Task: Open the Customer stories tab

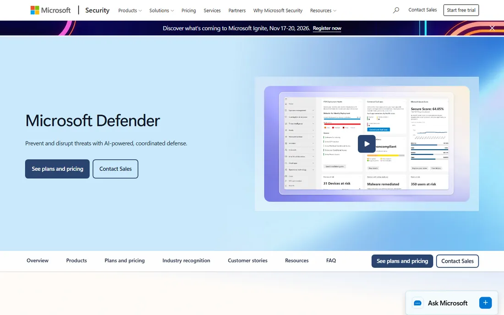Action: [x=247, y=261]
